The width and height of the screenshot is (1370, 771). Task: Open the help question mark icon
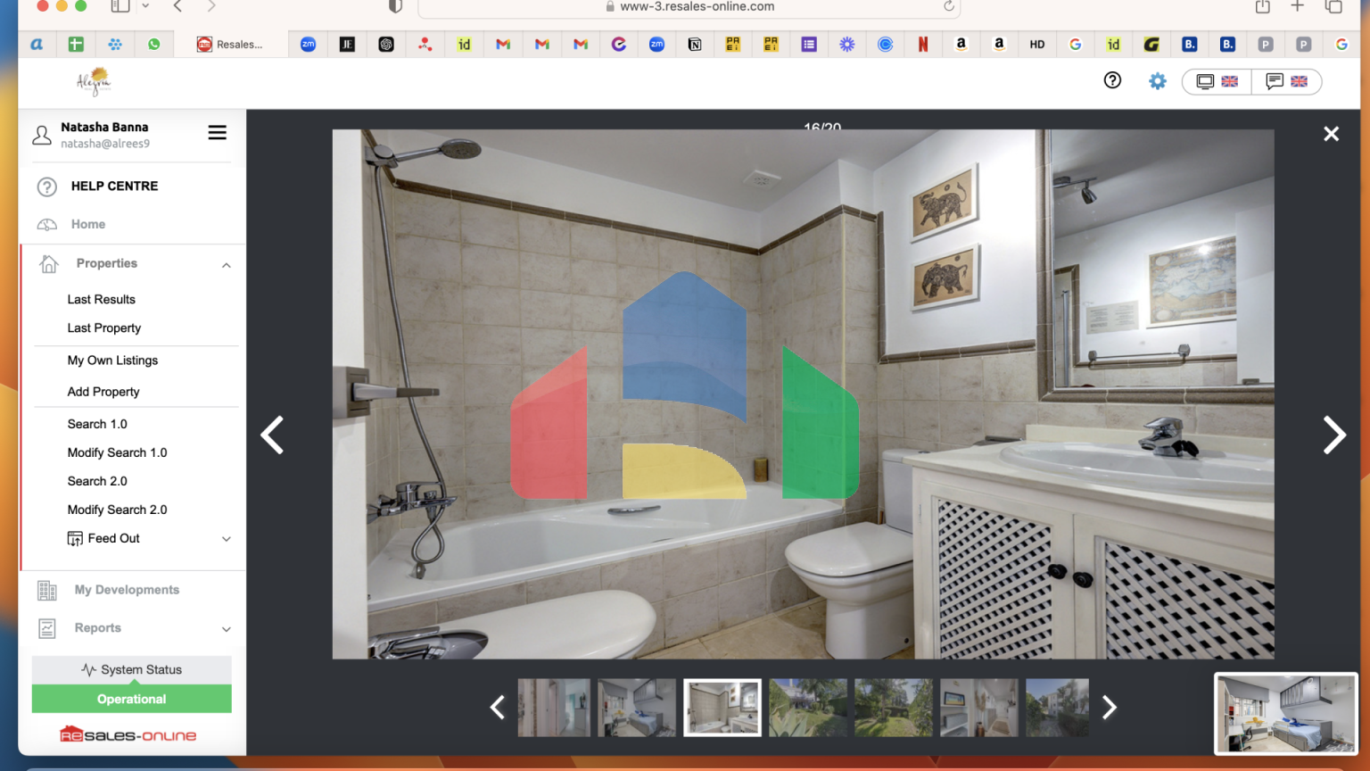click(1112, 80)
